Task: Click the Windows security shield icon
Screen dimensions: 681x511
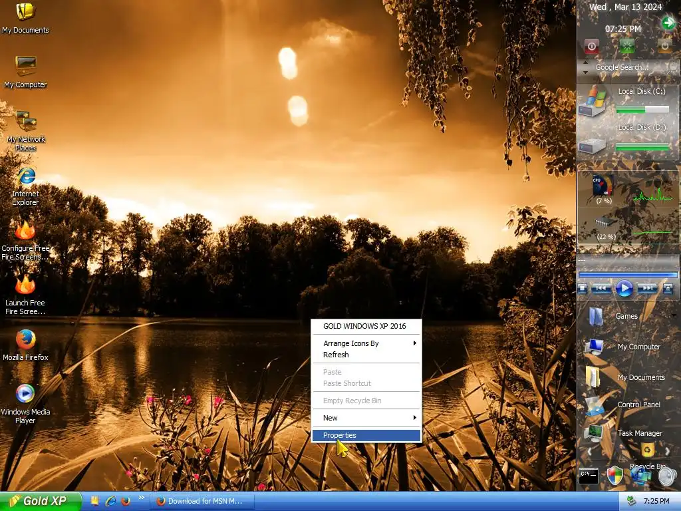Action: point(615,475)
